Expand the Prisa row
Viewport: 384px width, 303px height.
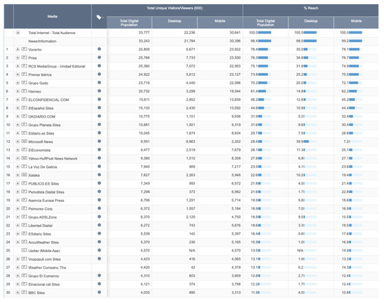[x=17, y=58]
